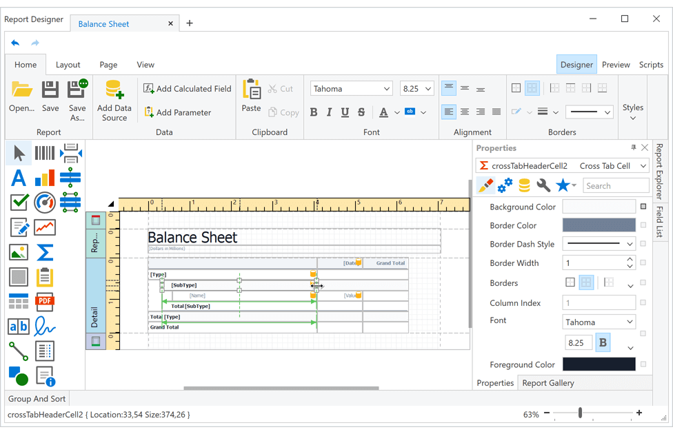Select the Chart tool
Image resolution: width=673 pixels, height=434 pixels.
pyautogui.click(x=44, y=178)
